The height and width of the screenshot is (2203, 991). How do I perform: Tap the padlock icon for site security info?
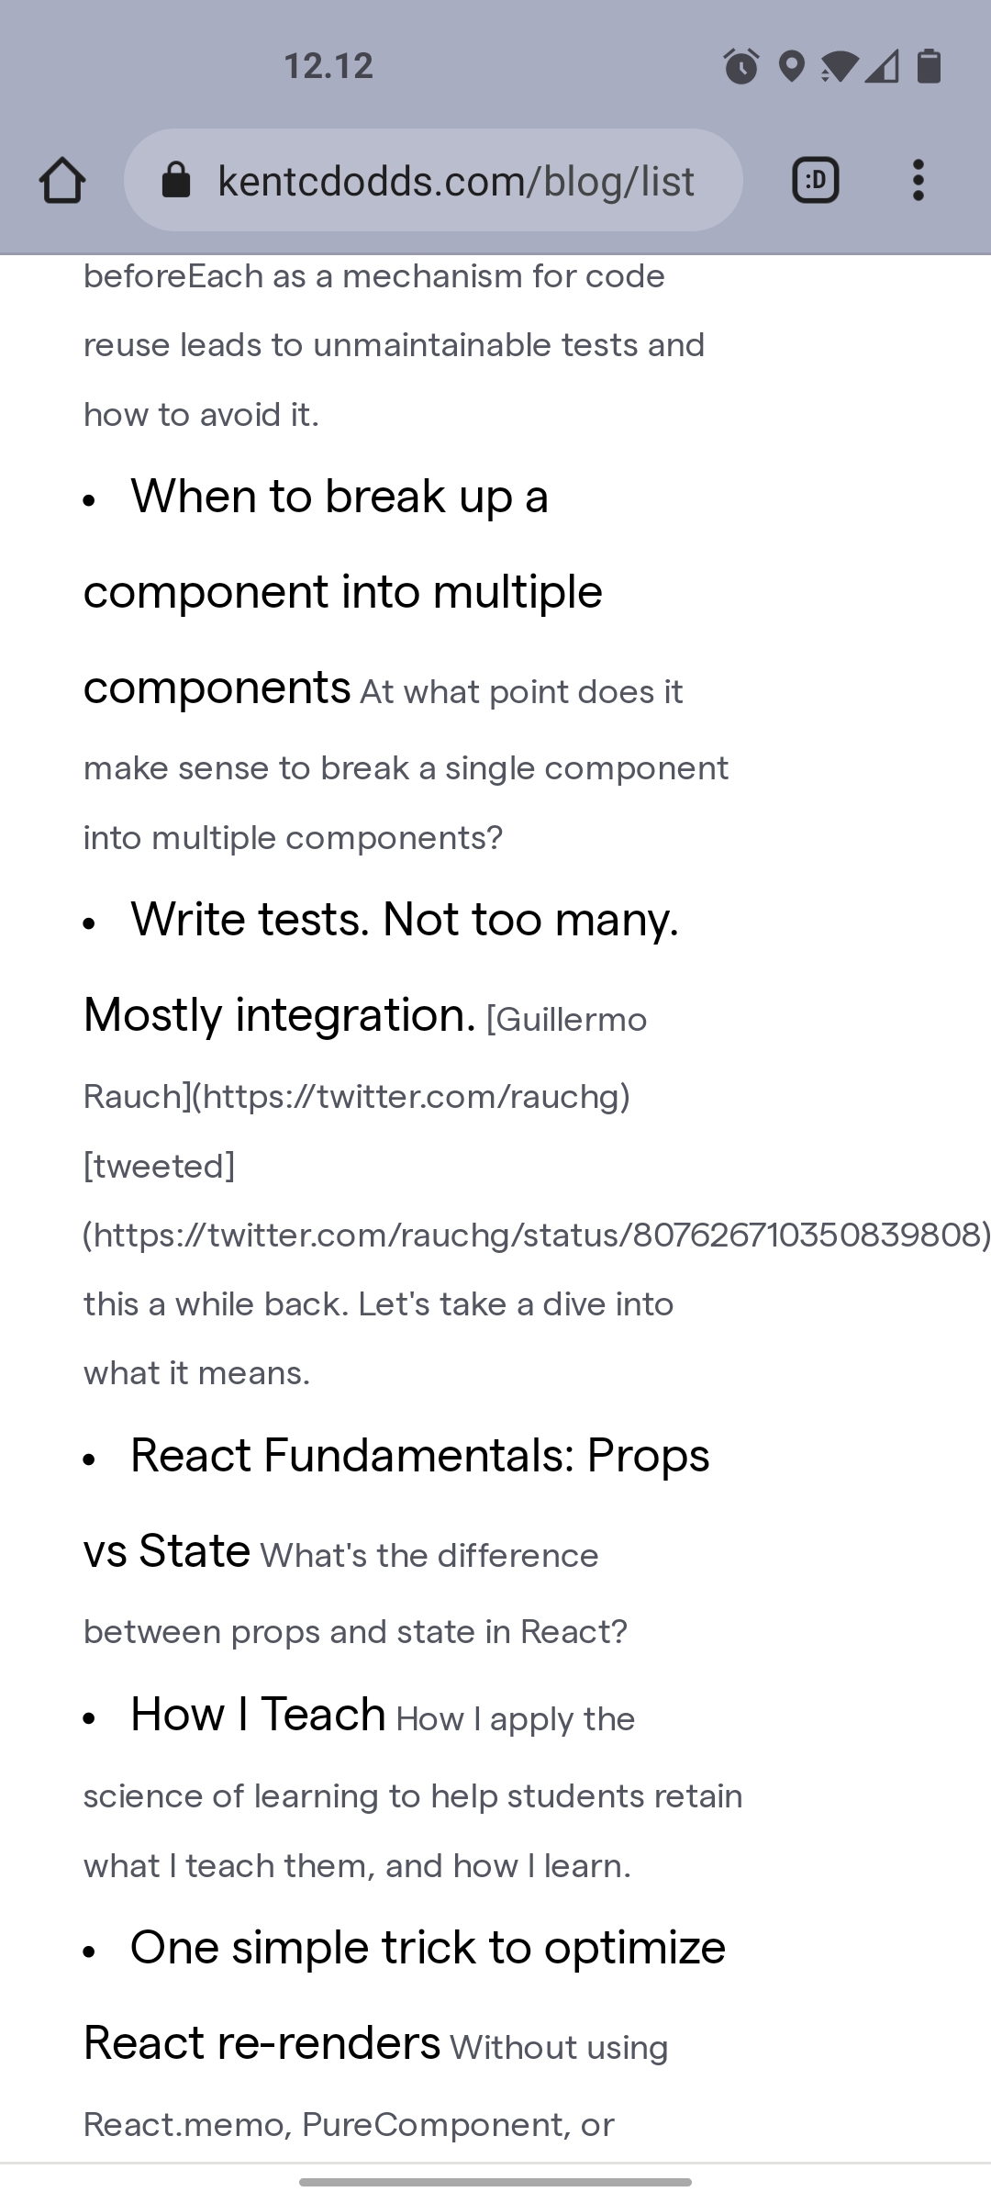click(x=177, y=180)
